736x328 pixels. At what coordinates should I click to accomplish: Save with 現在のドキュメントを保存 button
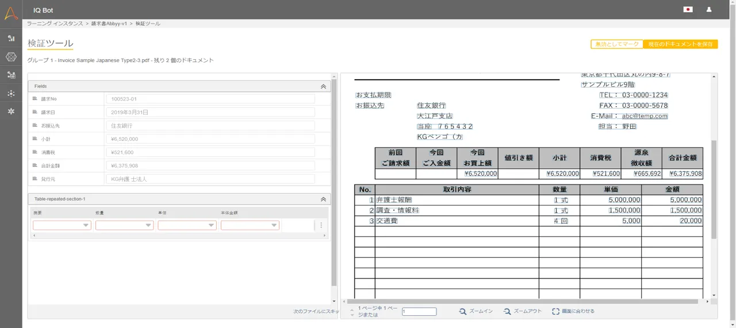pos(680,44)
